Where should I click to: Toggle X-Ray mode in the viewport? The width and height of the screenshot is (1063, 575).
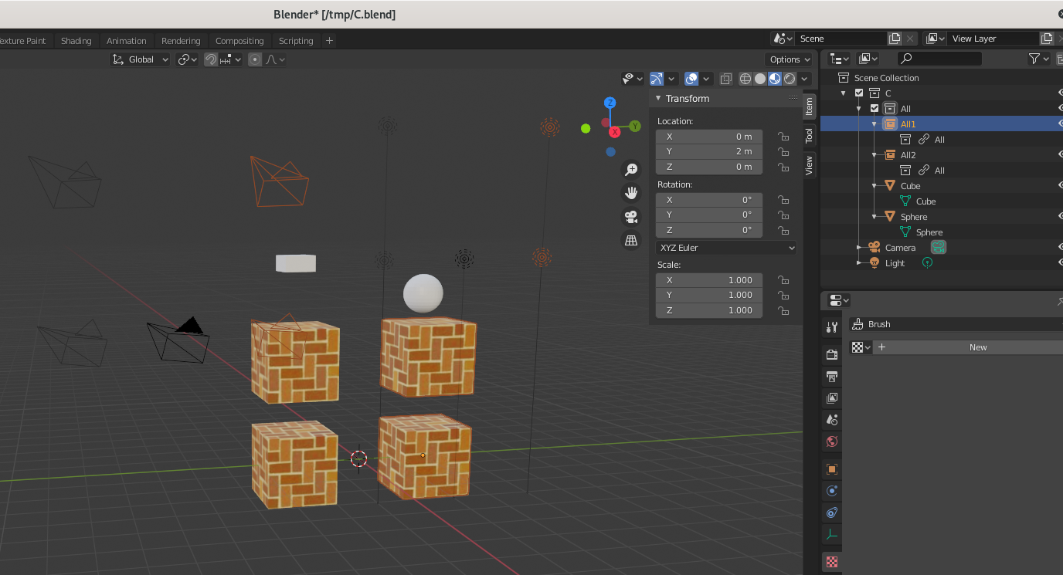click(x=725, y=78)
